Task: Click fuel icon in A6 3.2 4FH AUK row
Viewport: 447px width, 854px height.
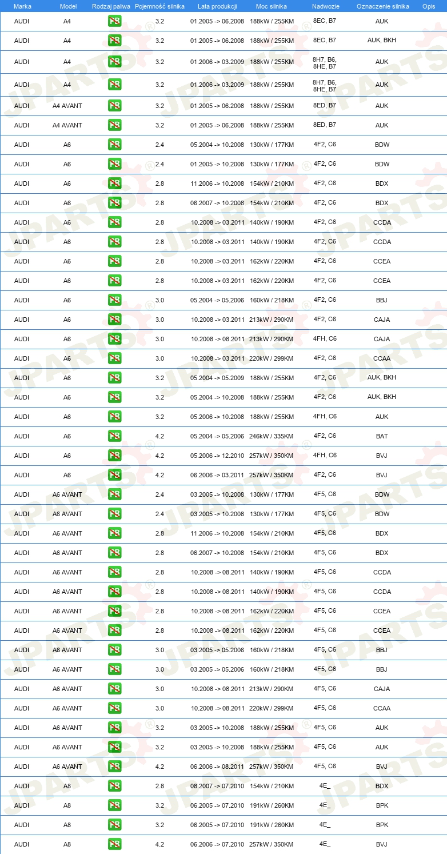Action: 114,417
